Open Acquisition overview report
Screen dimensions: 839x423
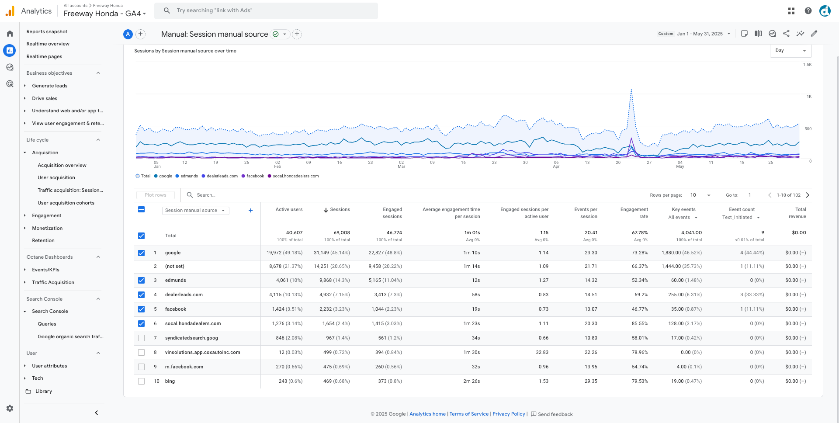point(62,165)
